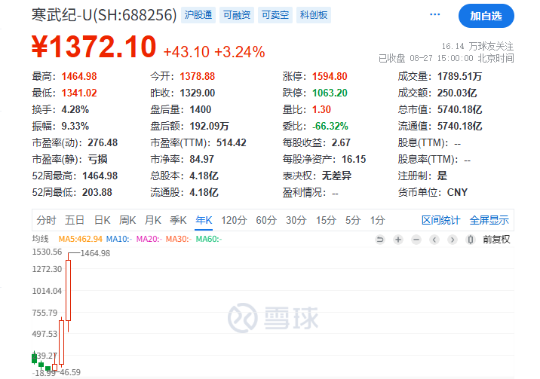Click the MA5:462.94 indicator label

pos(81,239)
